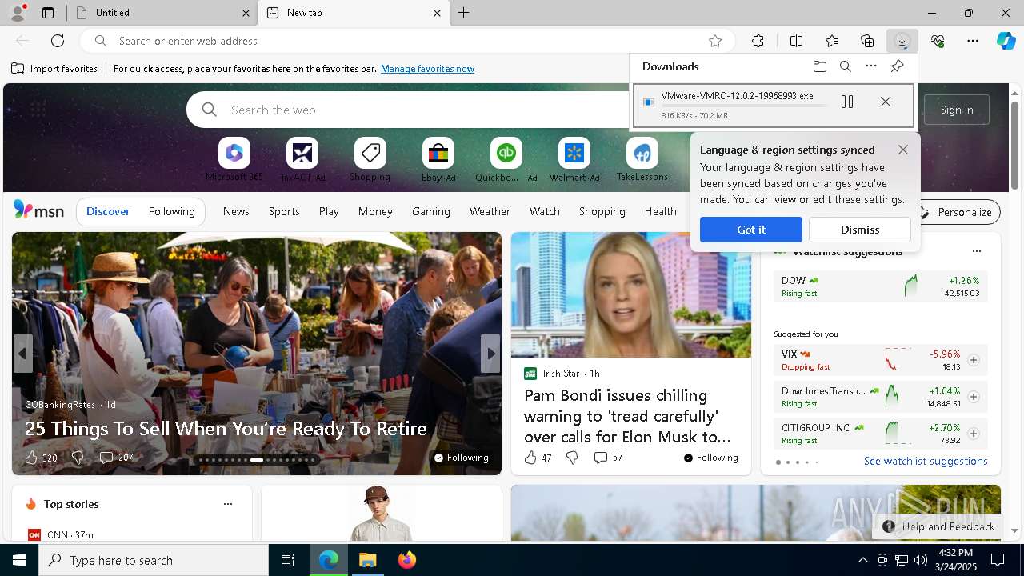Click Dismiss button
The height and width of the screenshot is (576, 1024).
point(860,230)
